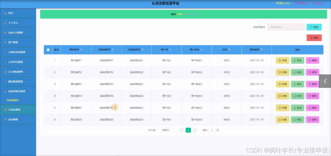
Task: Expand the 系统管理 sidebar chevron
Action: click(x=32, y=120)
